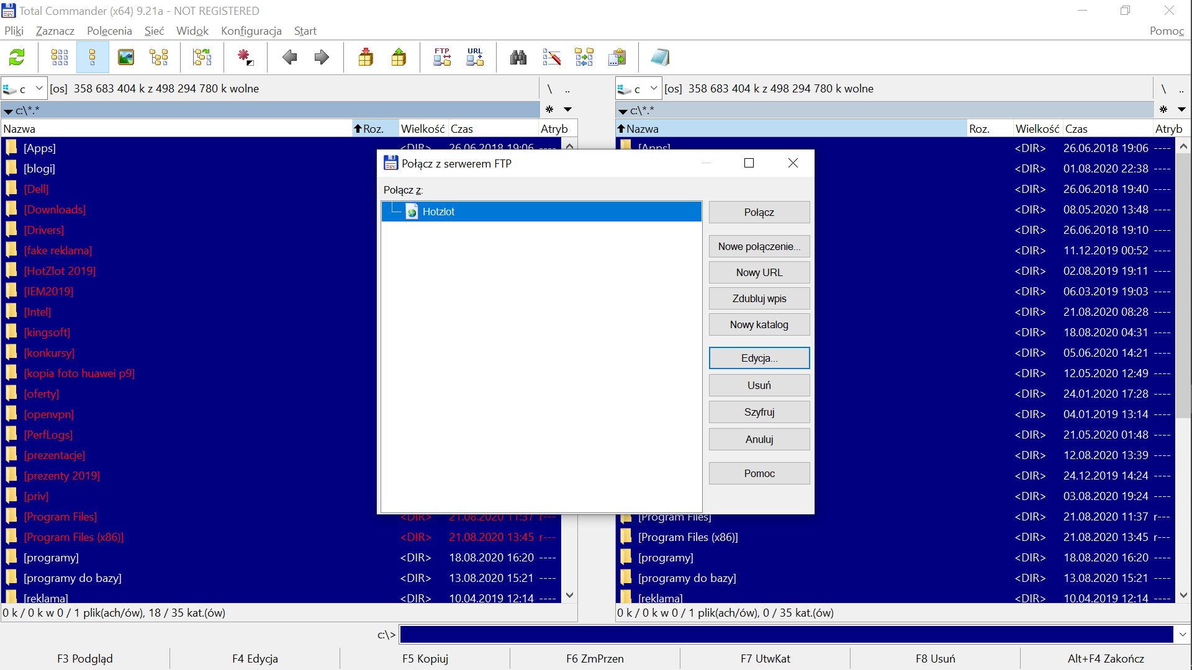This screenshot has width=1192, height=670.
Task: Click the green Refresh panel toolbar icon
Action: click(17, 58)
